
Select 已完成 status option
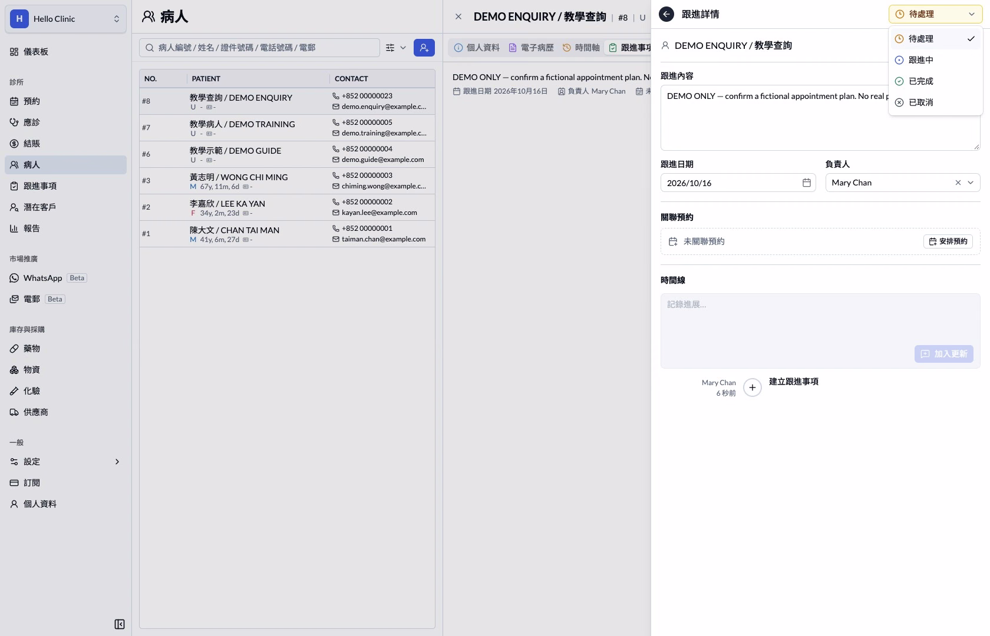(935, 81)
